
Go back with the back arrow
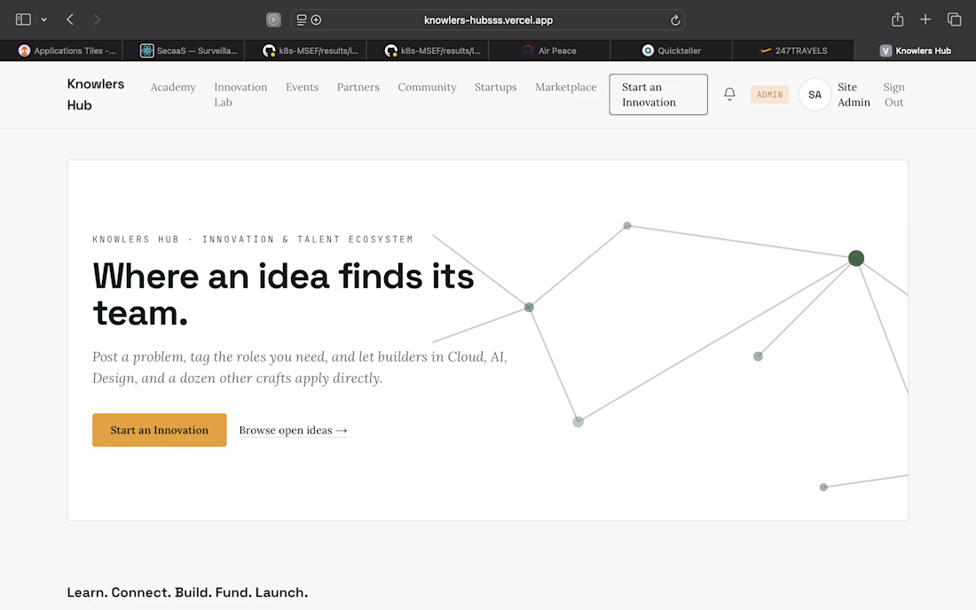(x=70, y=20)
